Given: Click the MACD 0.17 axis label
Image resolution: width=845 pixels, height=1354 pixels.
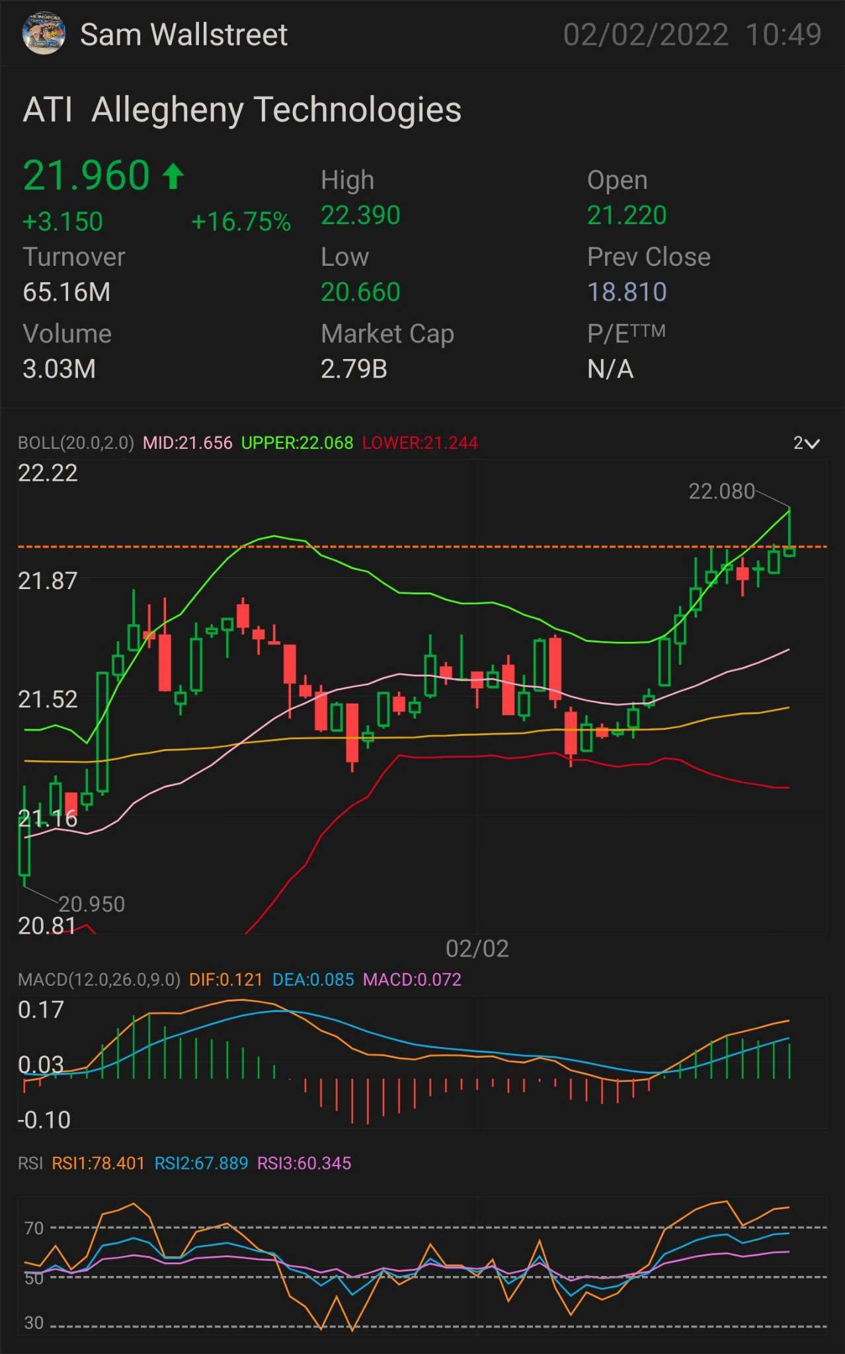Looking at the screenshot, I should coord(41,1010).
